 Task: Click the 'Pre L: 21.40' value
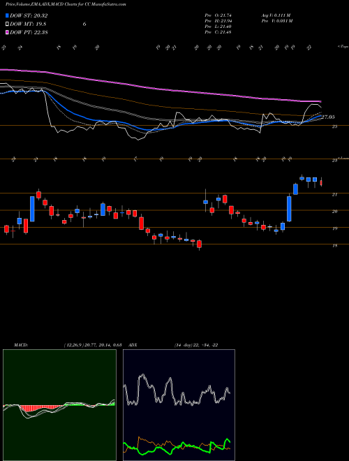tap(218, 27)
